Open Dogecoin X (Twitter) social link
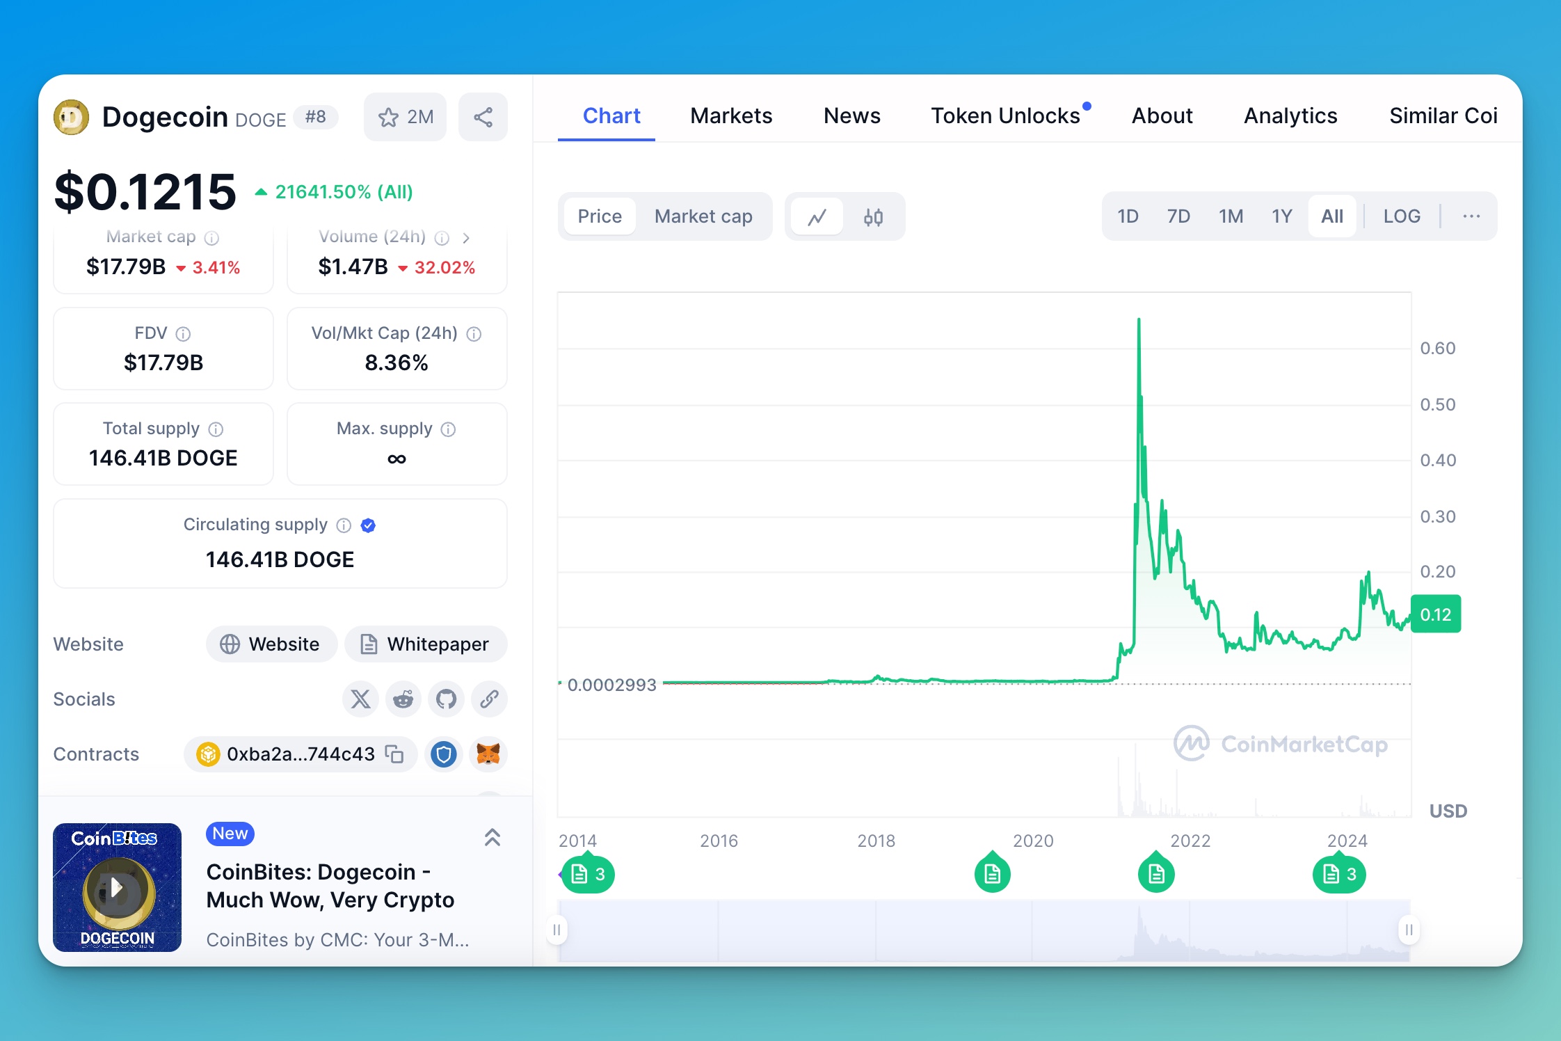1561x1041 pixels. [360, 699]
